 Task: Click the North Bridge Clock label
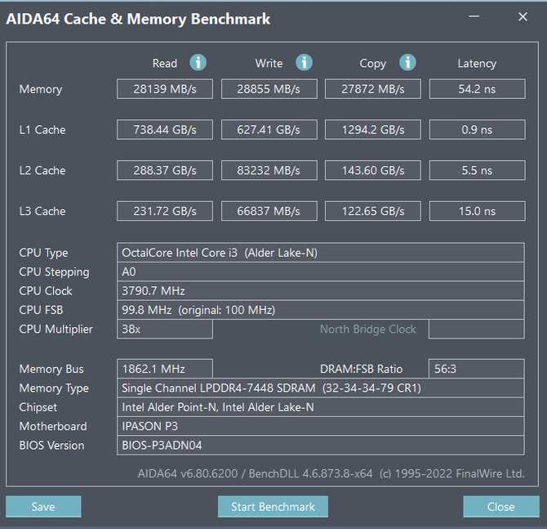click(368, 330)
